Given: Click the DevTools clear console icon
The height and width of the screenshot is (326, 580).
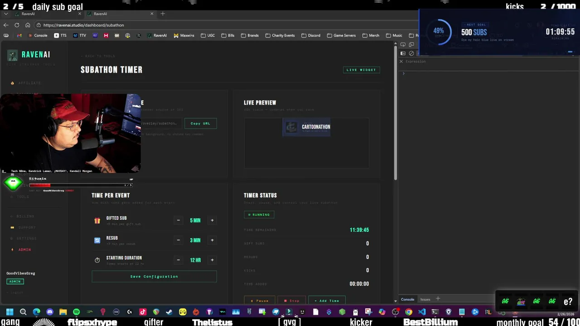Looking at the screenshot, I should point(411,53).
